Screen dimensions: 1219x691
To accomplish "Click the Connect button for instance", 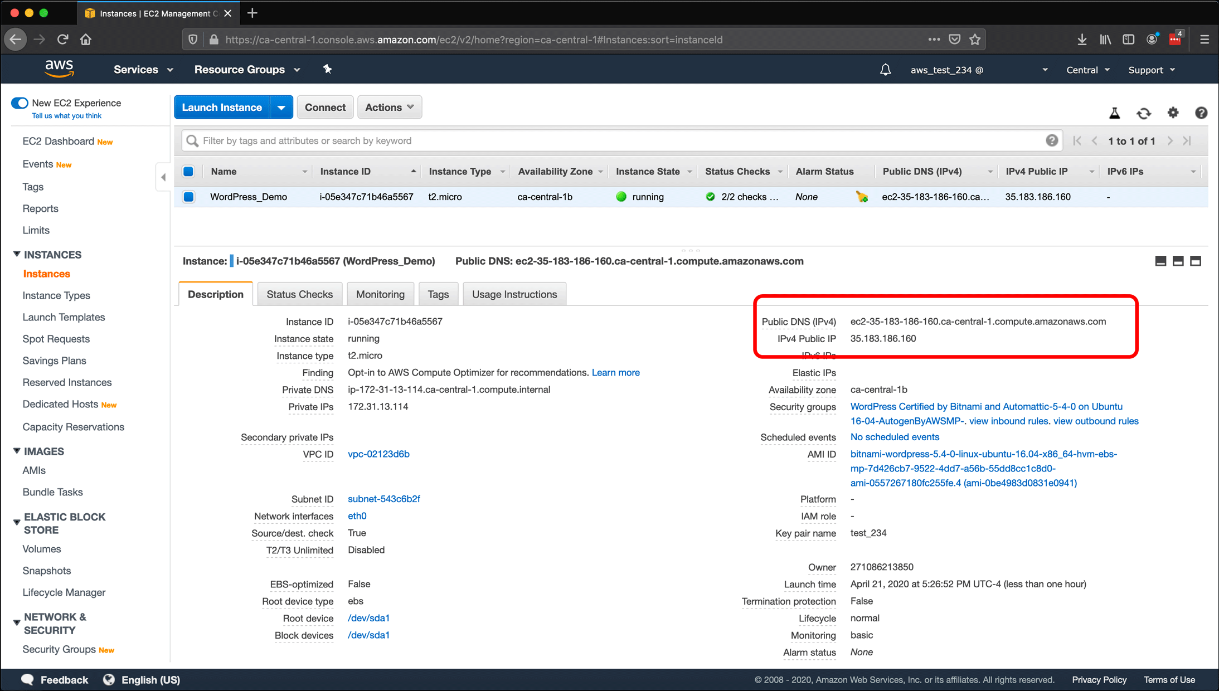I will pyautogui.click(x=325, y=106).
